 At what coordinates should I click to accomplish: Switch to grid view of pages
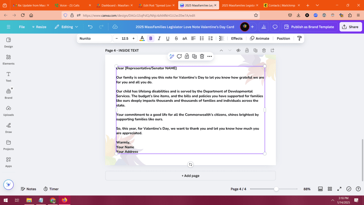[x=330, y=189]
